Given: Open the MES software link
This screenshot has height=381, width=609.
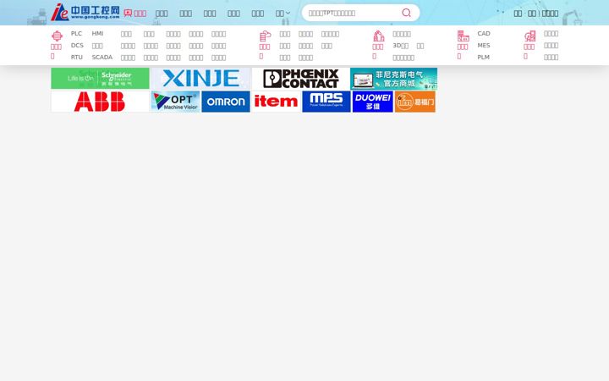Looking at the screenshot, I should (x=484, y=46).
